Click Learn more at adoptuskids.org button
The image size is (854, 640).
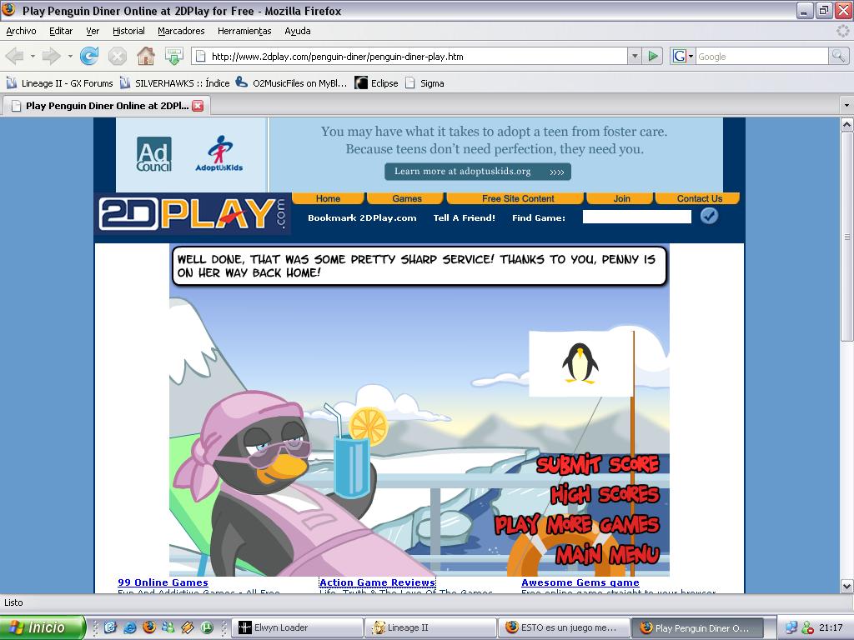pyautogui.click(x=478, y=172)
